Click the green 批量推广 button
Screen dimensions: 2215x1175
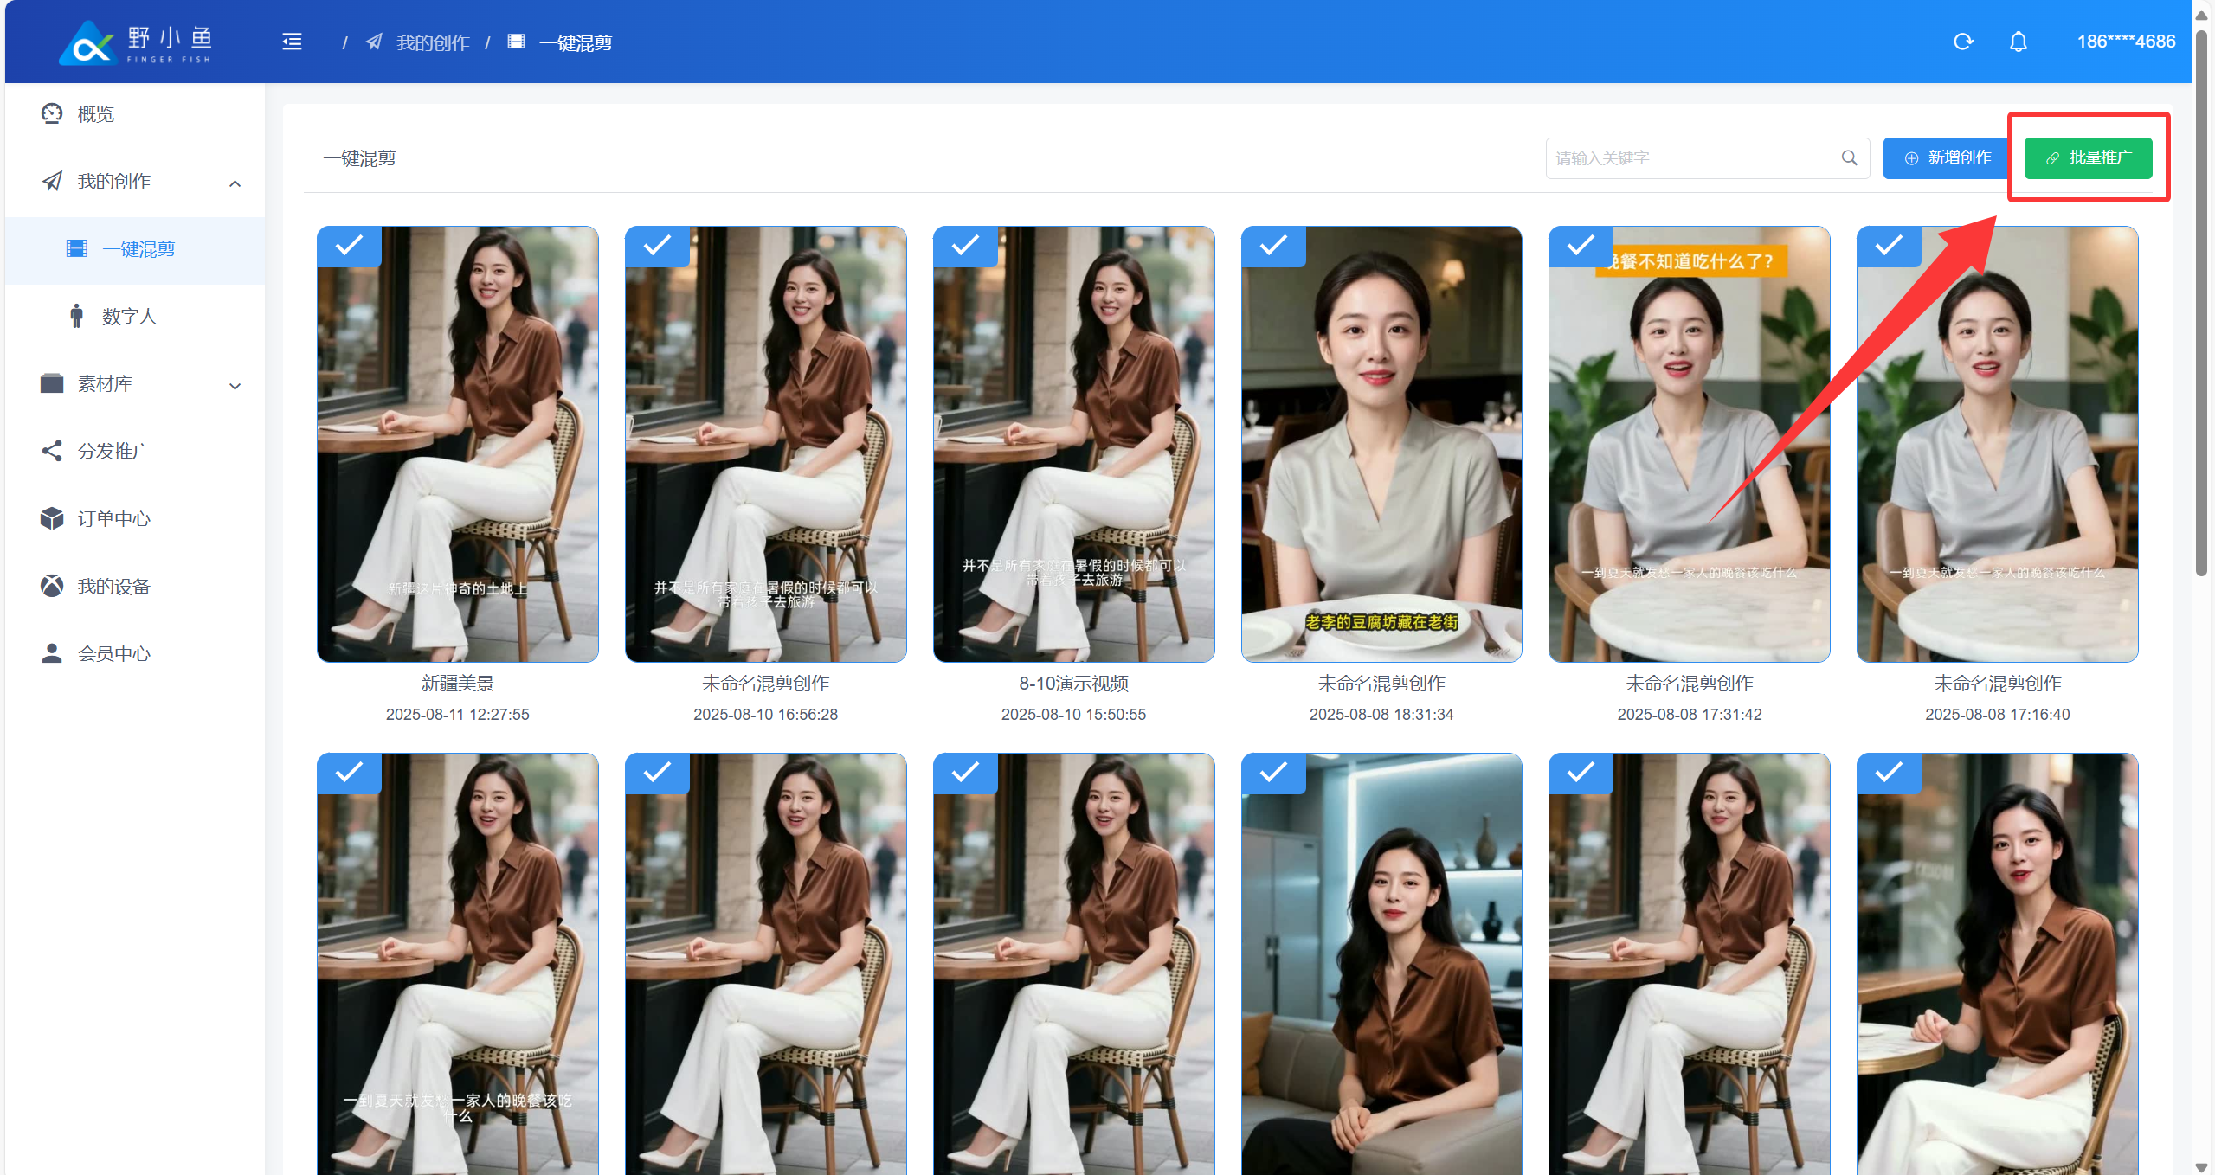coord(2087,157)
